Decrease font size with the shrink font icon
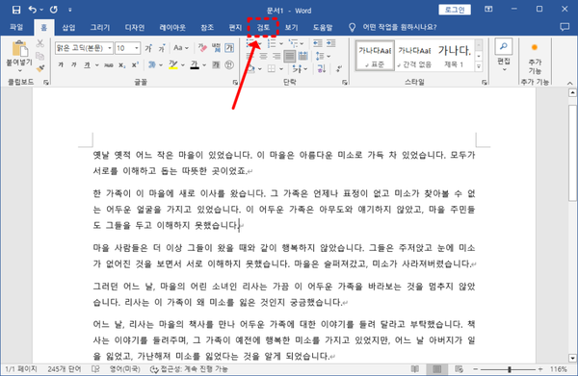 coord(162,48)
